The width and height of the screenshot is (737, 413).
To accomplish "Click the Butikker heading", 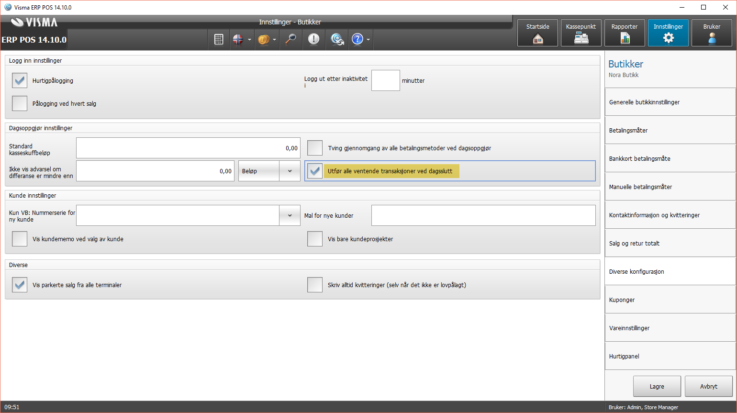I will click(x=625, y=64).
